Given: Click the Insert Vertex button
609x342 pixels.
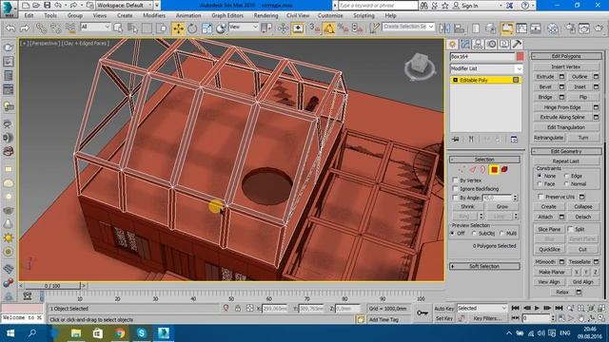Looking at the screenshot, I should pos(566,66).
